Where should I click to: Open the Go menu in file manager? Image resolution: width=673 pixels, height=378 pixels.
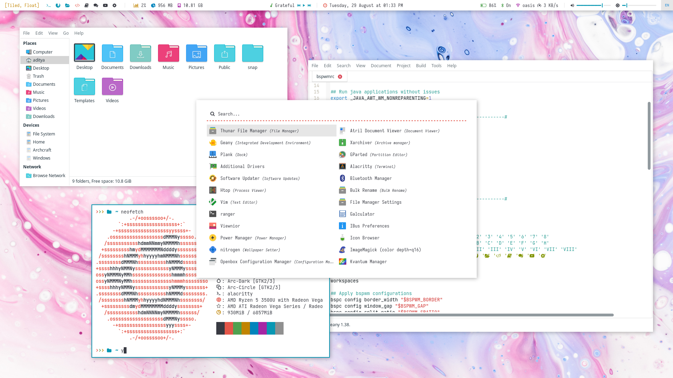pyautogui.click(x=66, y=33)
